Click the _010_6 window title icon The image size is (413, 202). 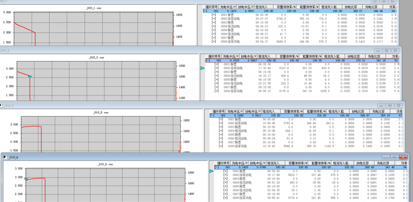coord(5,157)
